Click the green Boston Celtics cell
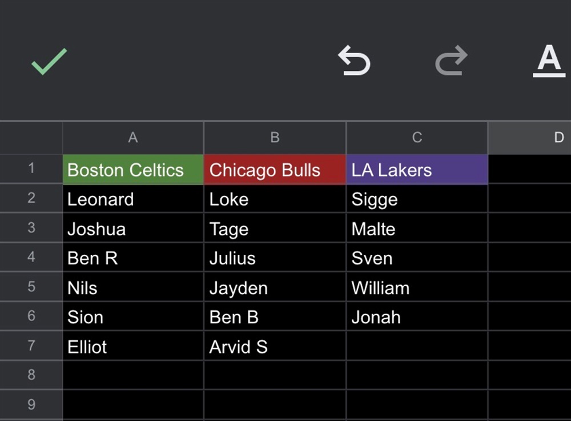 click(133, 170)
